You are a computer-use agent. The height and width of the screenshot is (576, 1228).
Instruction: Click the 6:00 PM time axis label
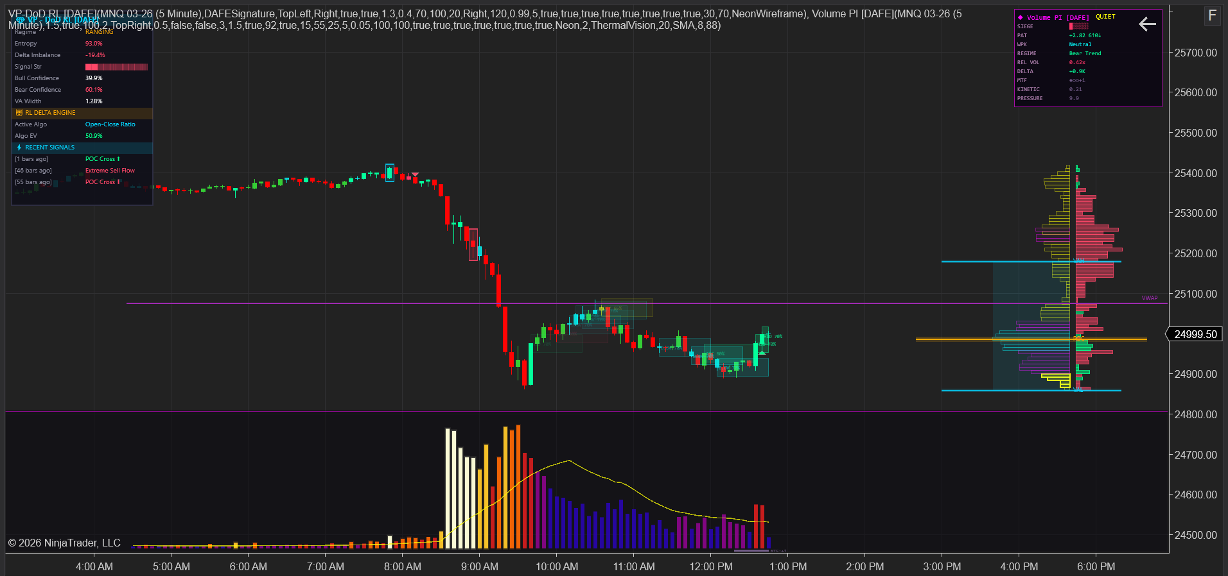tap(1096, 567)
